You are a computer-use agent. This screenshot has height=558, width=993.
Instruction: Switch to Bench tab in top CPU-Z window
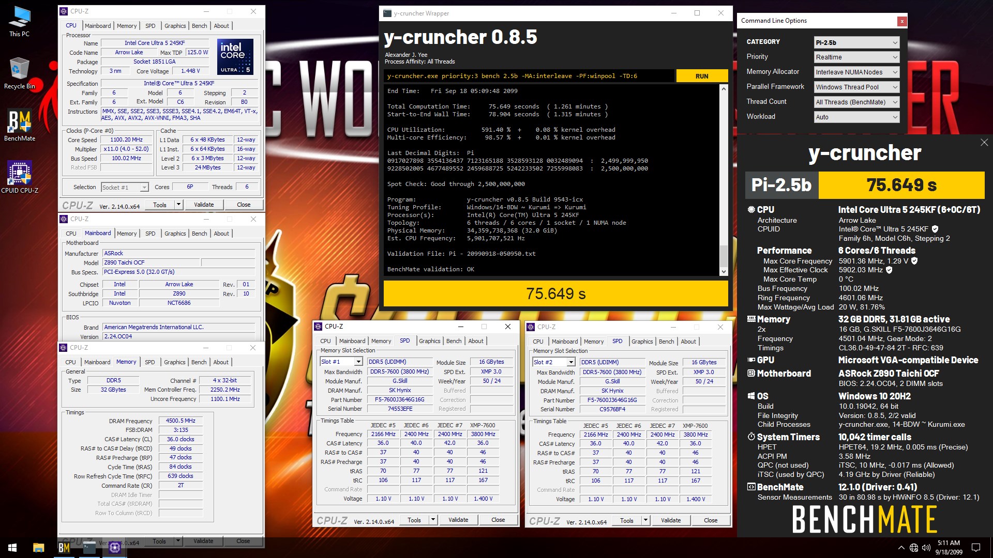coord(199,26)
